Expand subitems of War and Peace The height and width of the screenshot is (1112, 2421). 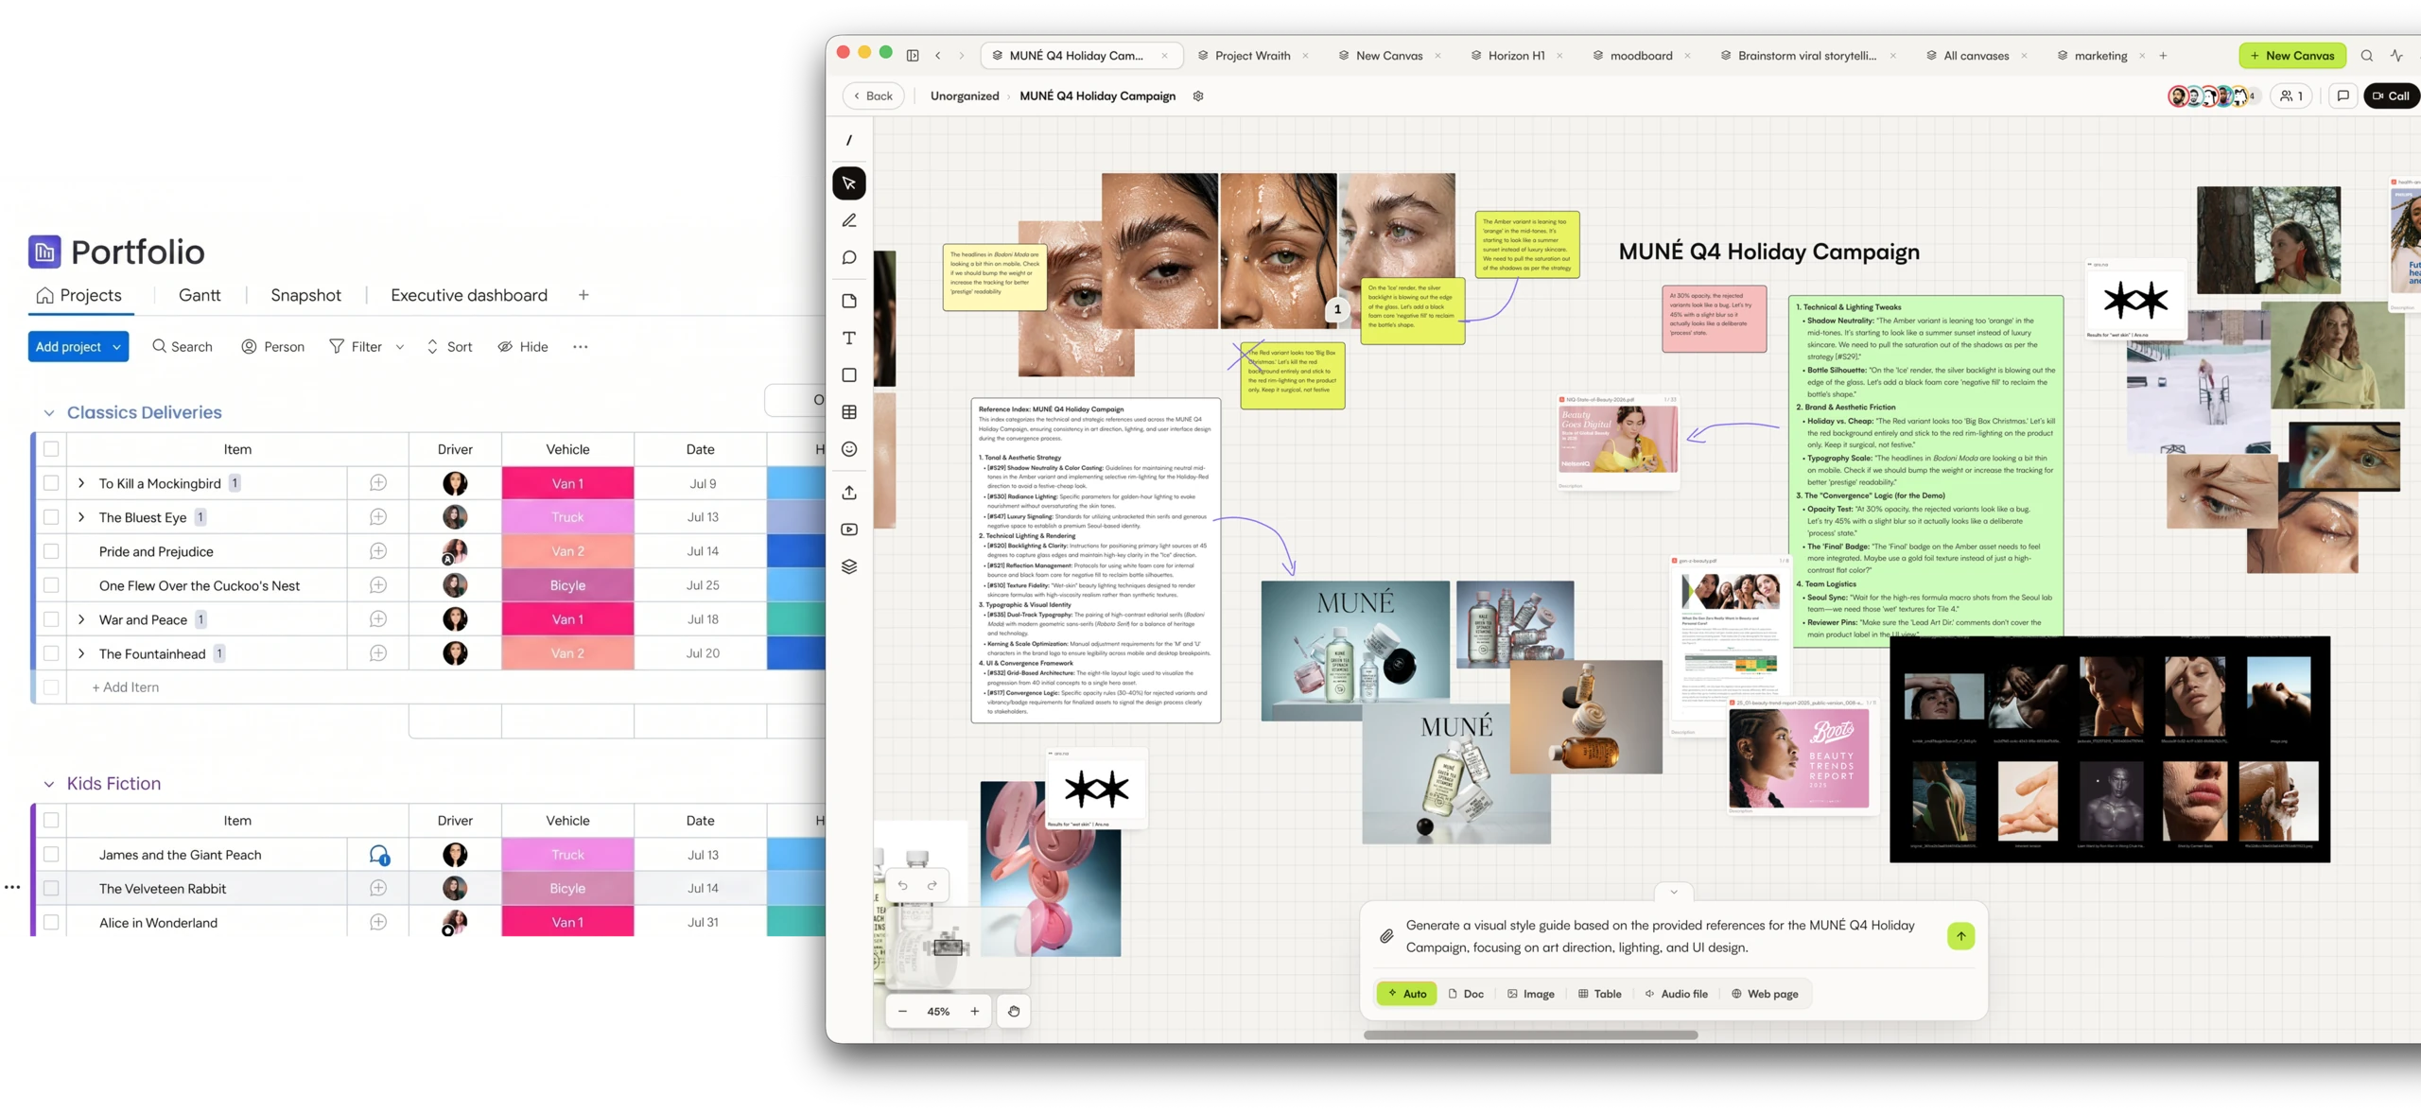coord(81,619)
